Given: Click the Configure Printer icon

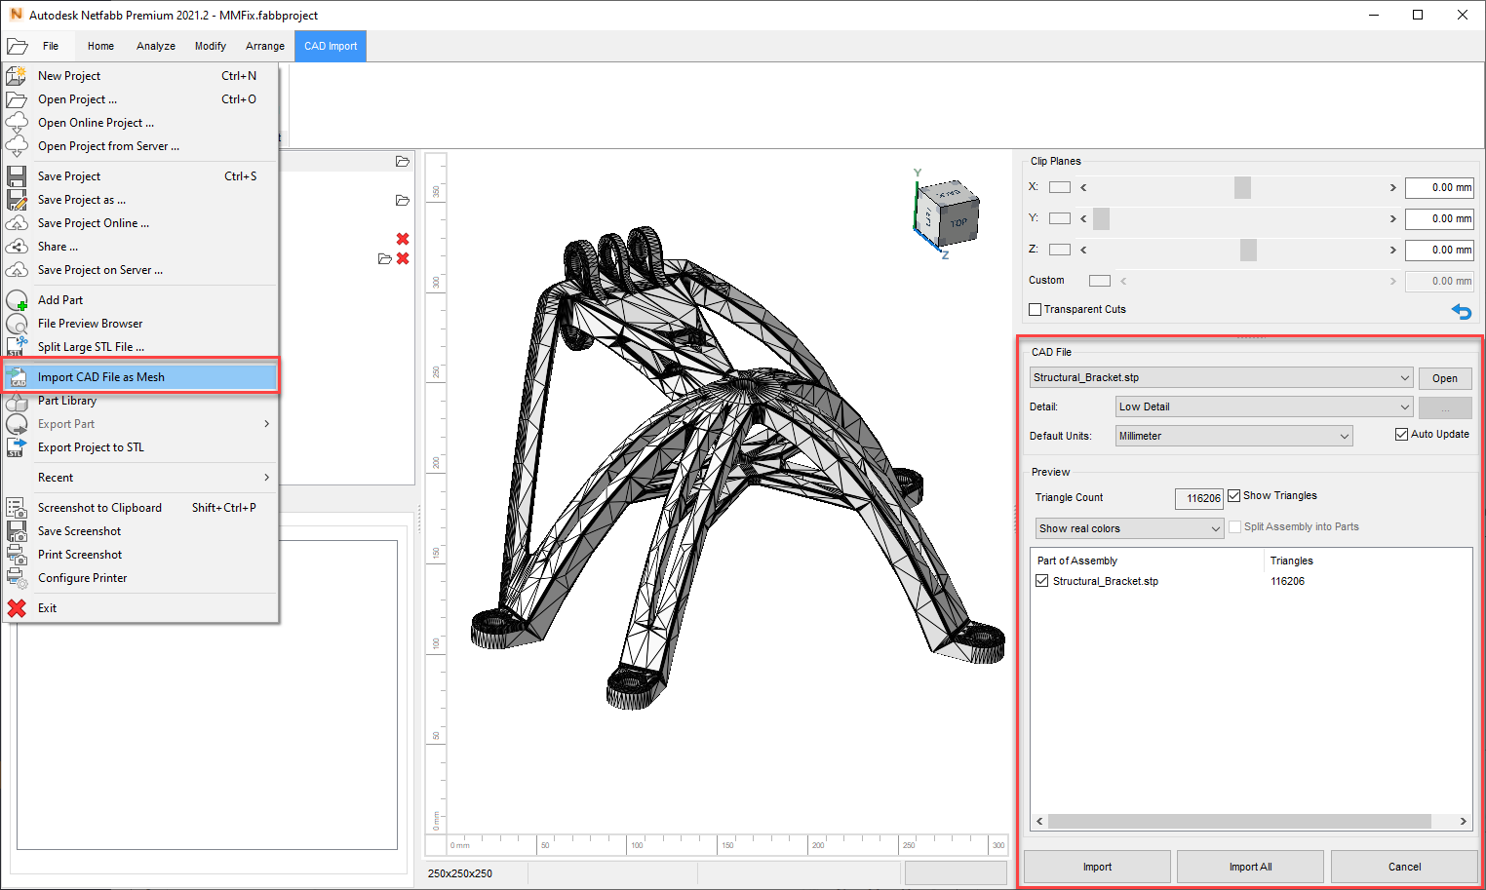Looking at the screenshot, I should [17, 578].
